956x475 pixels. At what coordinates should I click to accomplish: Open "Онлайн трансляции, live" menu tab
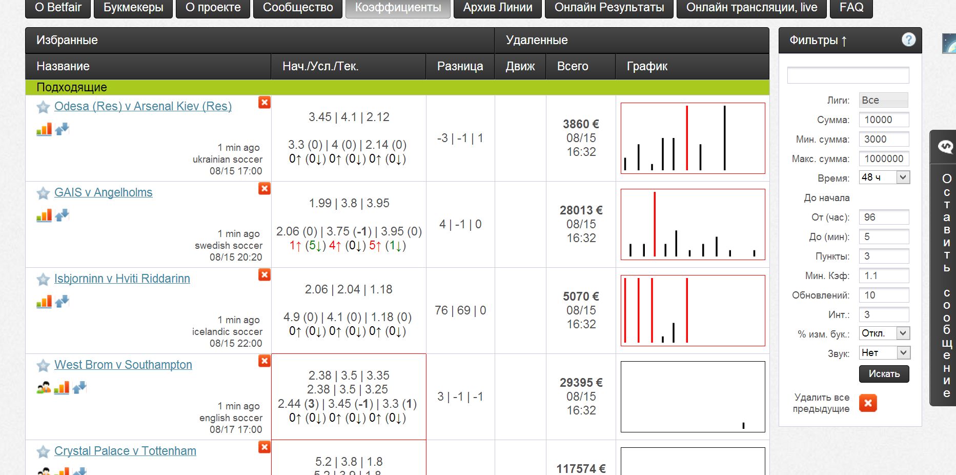pyautogui.click(x=751, y=8)
